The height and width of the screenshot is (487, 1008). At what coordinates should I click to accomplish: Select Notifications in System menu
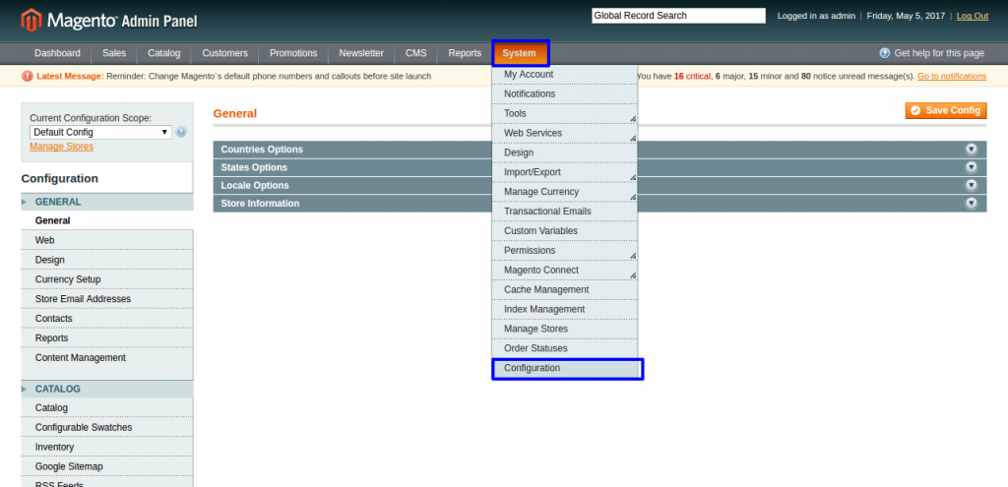click(x=565, y=93)
